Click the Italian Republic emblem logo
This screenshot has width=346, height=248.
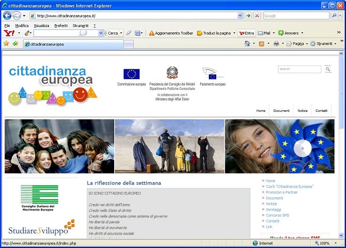click(172, 73)
